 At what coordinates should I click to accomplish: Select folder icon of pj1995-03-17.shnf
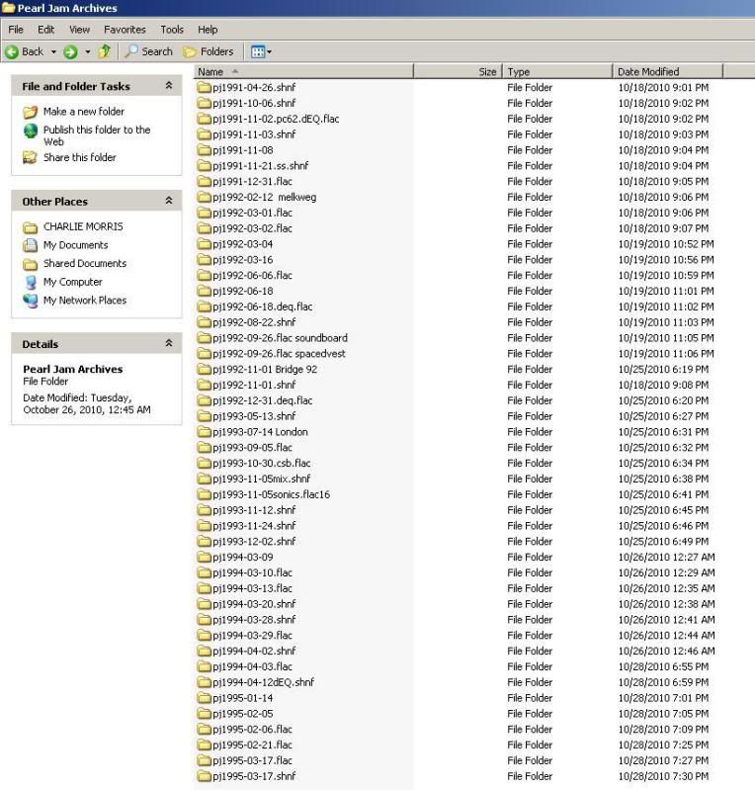[x=204, y=776]
